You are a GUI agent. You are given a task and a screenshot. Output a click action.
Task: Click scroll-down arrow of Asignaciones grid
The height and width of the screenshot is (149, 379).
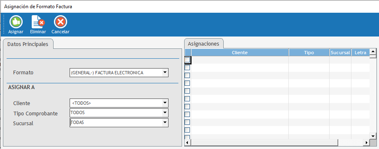tap(373, 136)
